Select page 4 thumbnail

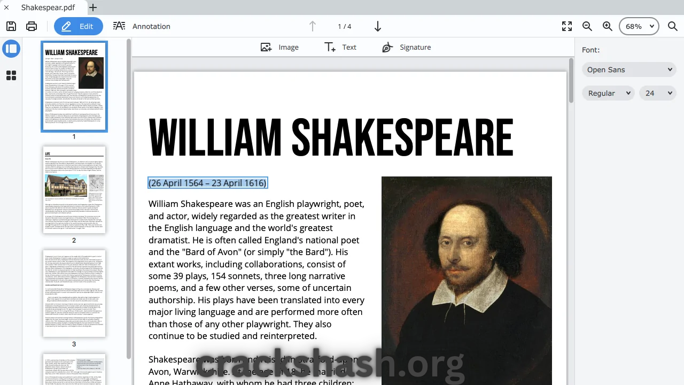(x=74, y=369)
